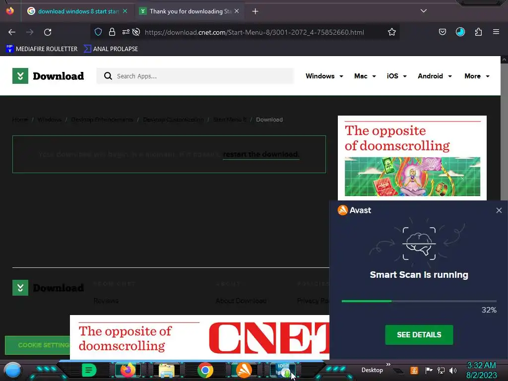Click COOKIE SETTINGS button
Image resolution: width=508 pixels, height=381 pixels.
(38, 345)
